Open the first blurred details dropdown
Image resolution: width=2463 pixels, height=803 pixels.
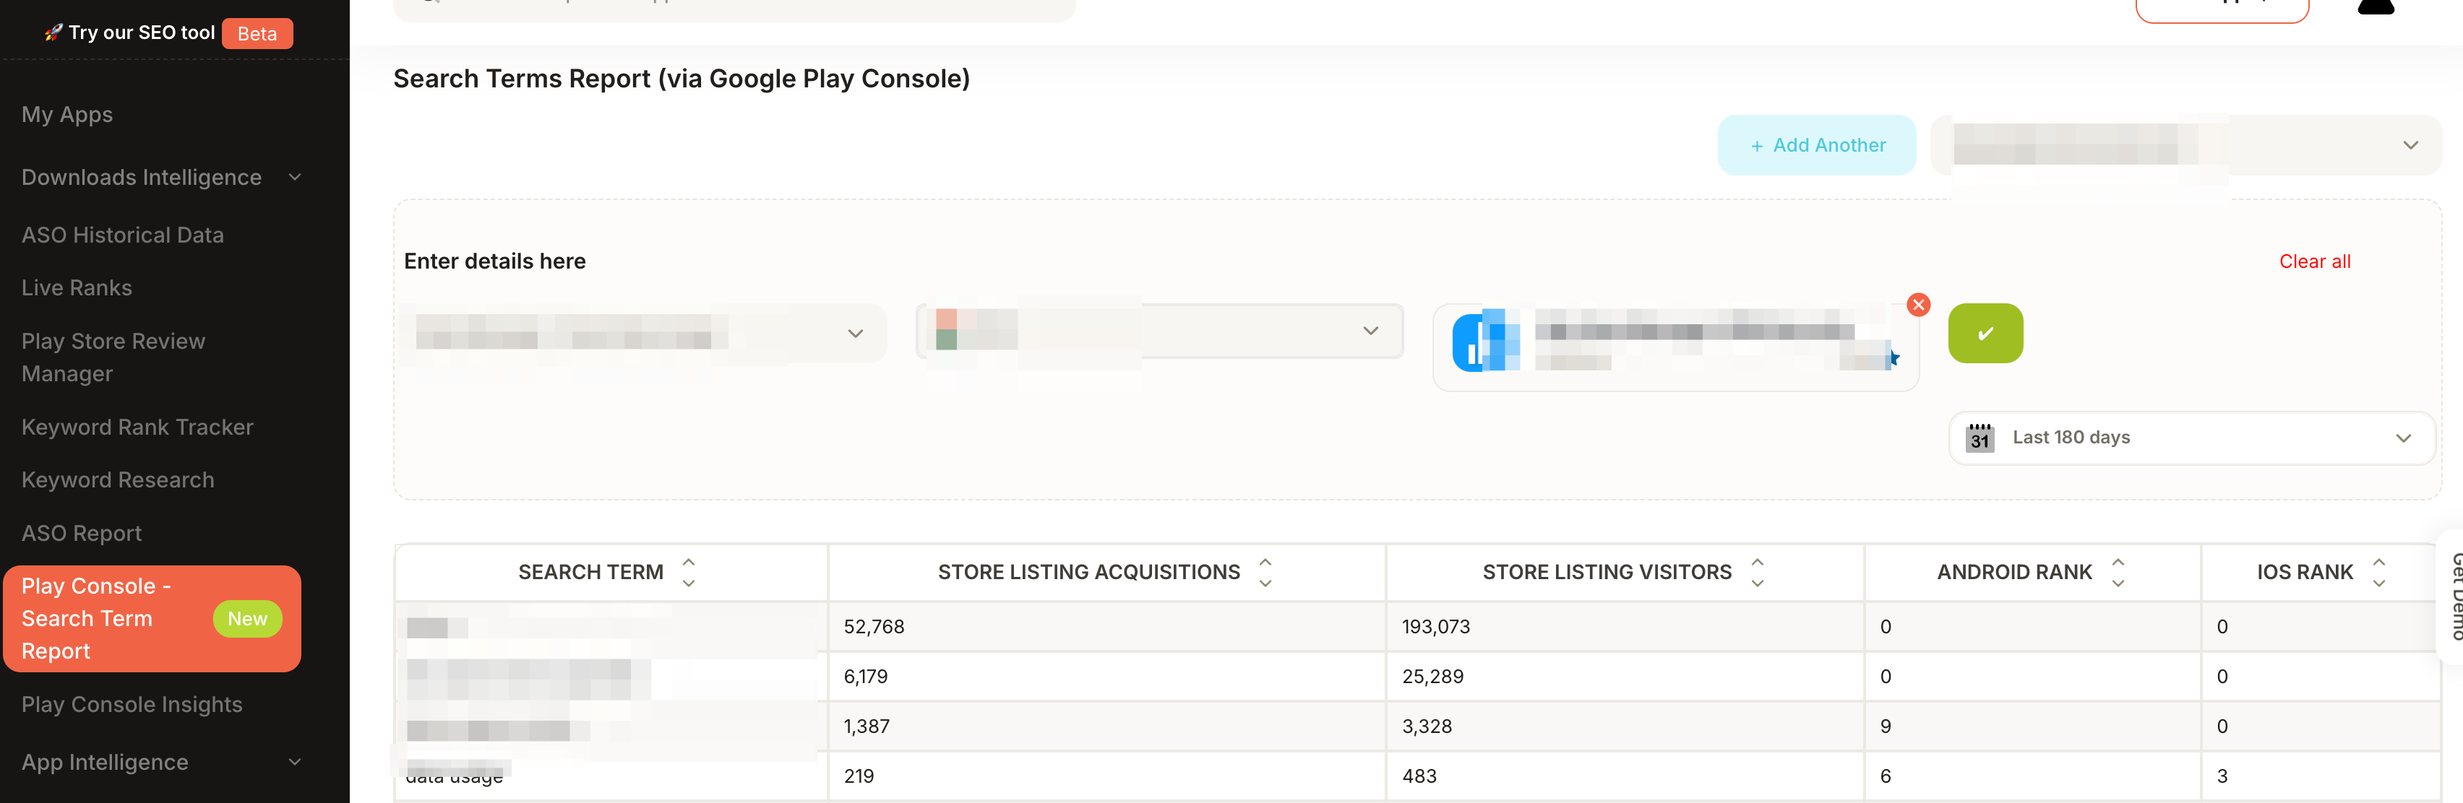pyautogui.click(x=642, y=332)
